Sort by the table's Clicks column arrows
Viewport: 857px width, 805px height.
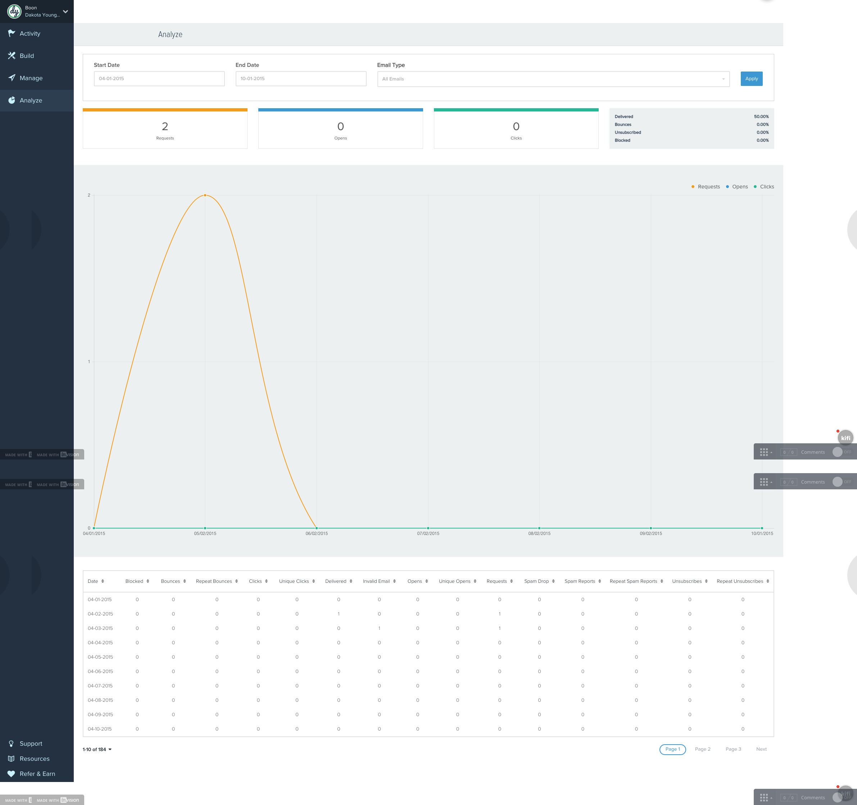266,581
